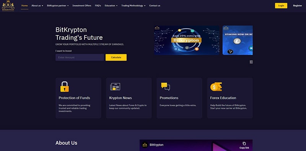Click 'GROW YOUR PORTFOLIO' tagline text
The height and width of the screenshot is (151, 306).
(90, 44)
